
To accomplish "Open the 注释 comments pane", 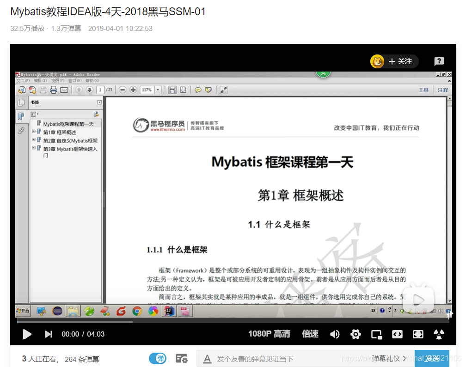I will (443, 90).
